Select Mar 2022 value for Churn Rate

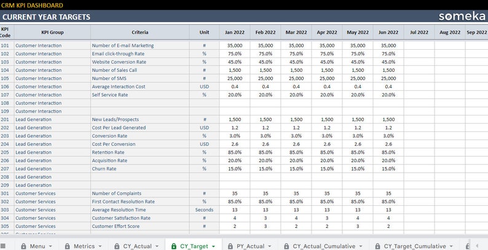pos(296,169)
